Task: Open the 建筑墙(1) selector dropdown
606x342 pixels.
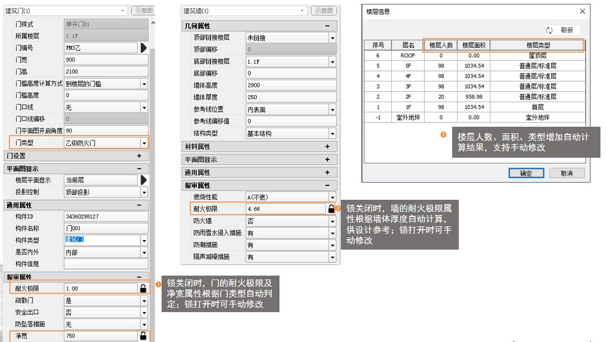Action: pos(303,11)
